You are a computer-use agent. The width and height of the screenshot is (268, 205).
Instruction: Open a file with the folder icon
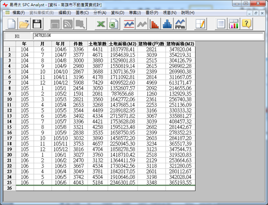click(x=24, y=24)
